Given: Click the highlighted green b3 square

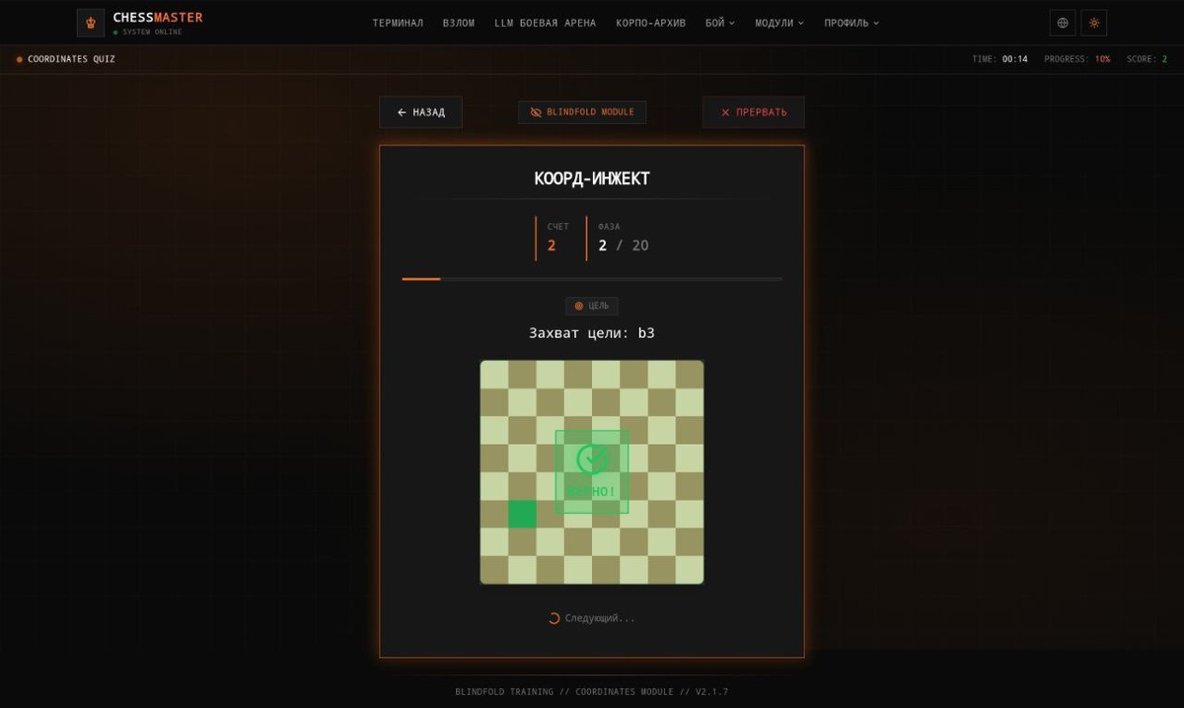Looking at the screenshot, I should pos(522,515).
